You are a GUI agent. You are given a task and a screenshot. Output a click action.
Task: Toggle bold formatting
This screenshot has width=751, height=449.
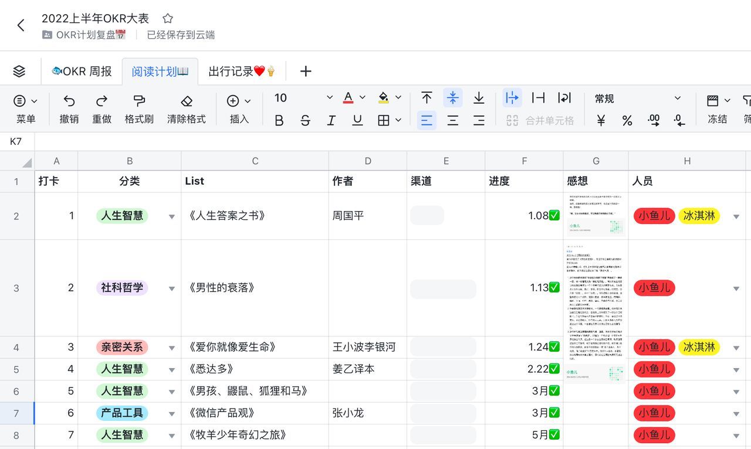point(279,121)
